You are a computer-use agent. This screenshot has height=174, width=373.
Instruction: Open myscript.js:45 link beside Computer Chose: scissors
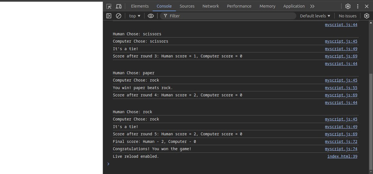click(x=341, y=41)
